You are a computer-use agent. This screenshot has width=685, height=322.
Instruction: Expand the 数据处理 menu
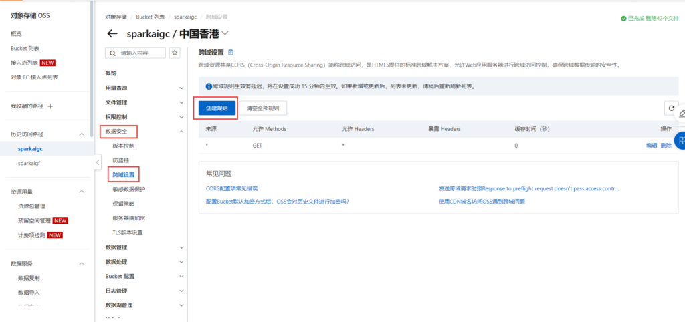(181, 262)
